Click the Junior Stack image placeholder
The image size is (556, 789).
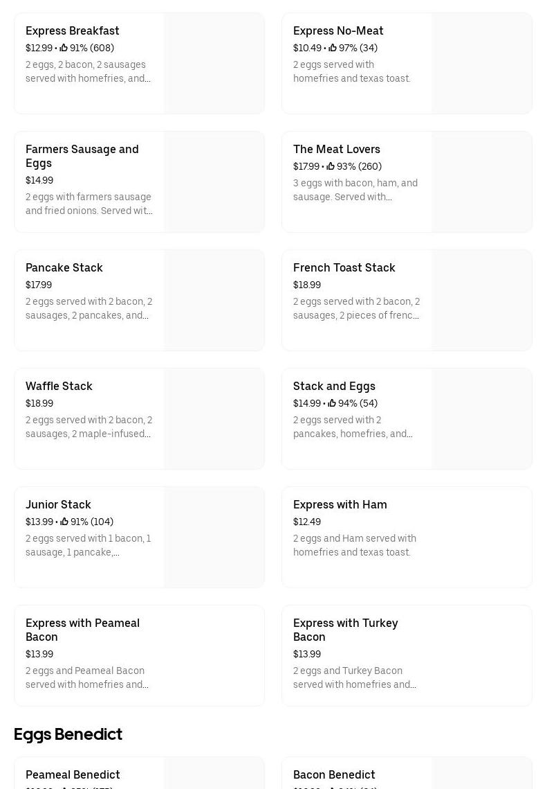[x=214, y=537]
